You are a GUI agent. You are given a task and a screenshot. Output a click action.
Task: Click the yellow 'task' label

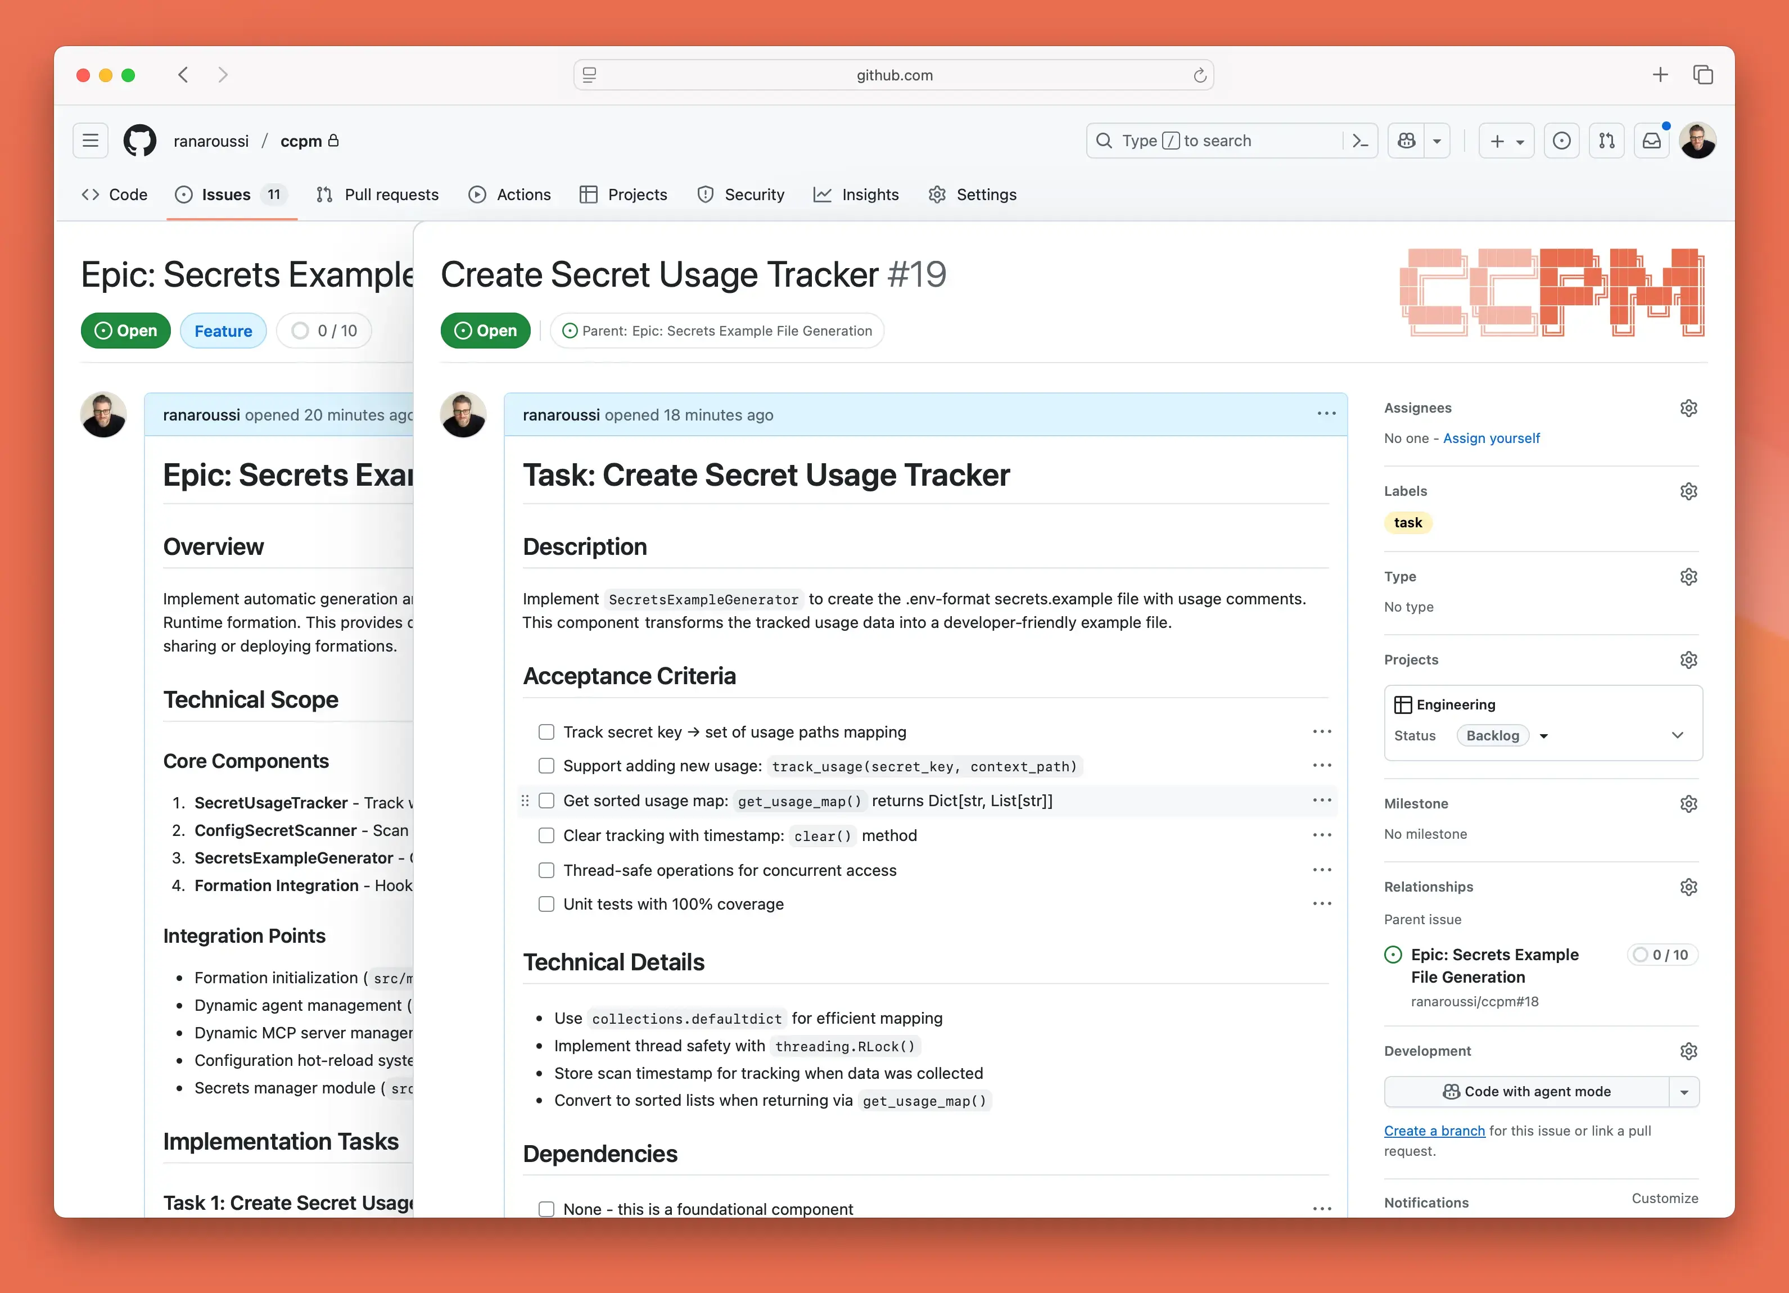coord(1408,522)
